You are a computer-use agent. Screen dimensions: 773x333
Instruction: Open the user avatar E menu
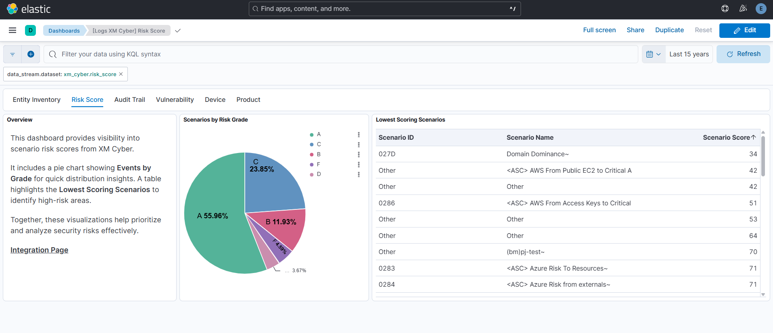761,8
